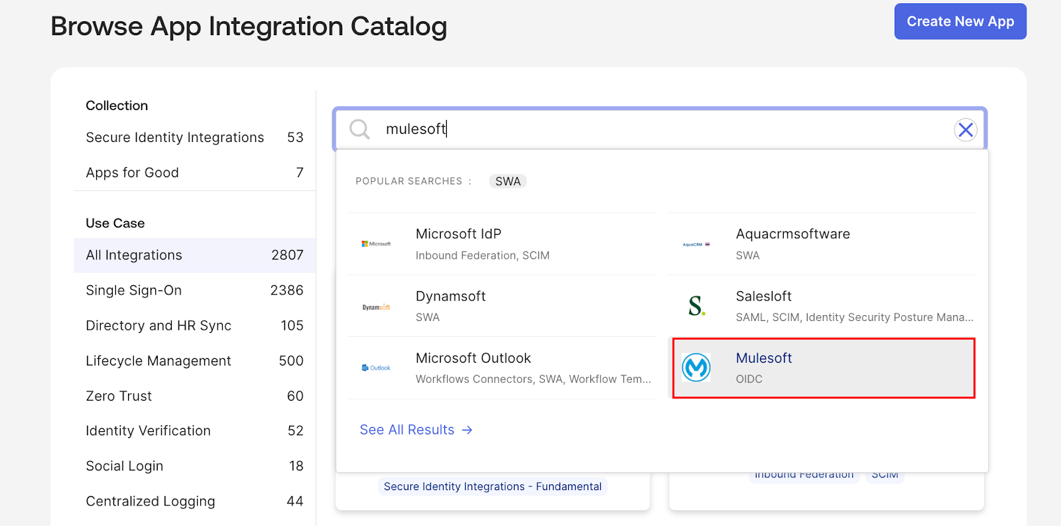Filter by Apps for Good collection

coord(194,172)
